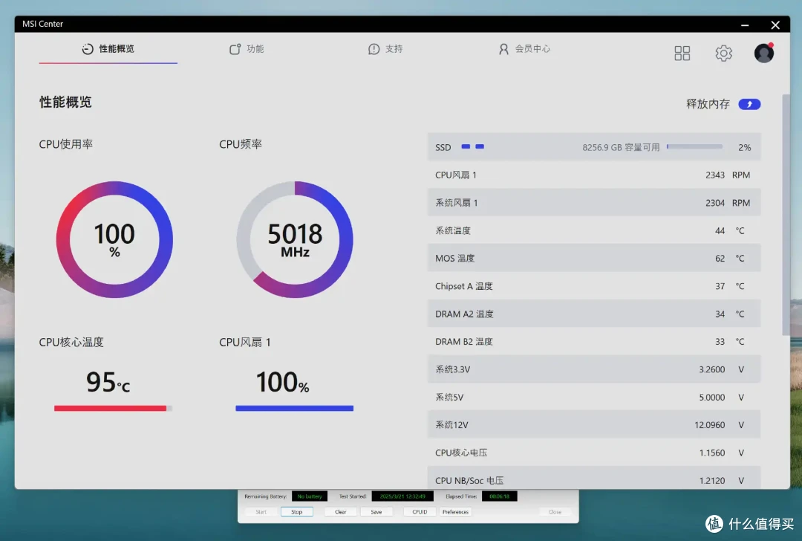Click the grid apps view icon
Viewport: 802px width, 541px height.
pyautogui.click(x=682, y=53)
